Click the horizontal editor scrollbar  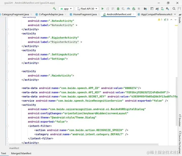tap(83, 145)
